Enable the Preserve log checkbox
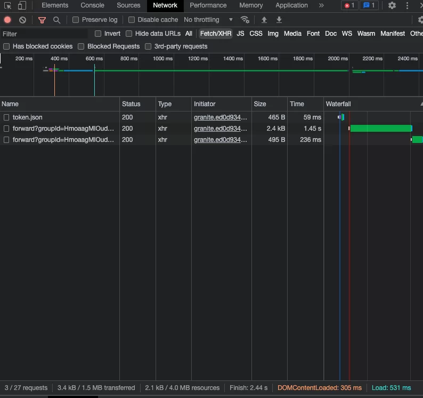Image resolution: width=423 pixels, height=398 pixels. [76, 20]
